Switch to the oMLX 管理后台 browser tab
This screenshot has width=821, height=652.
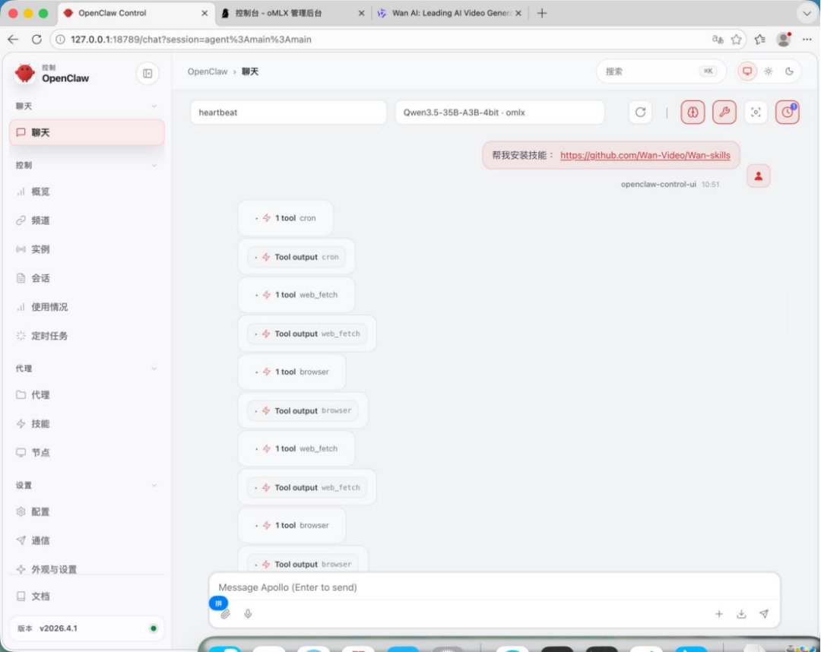(291, 14)
